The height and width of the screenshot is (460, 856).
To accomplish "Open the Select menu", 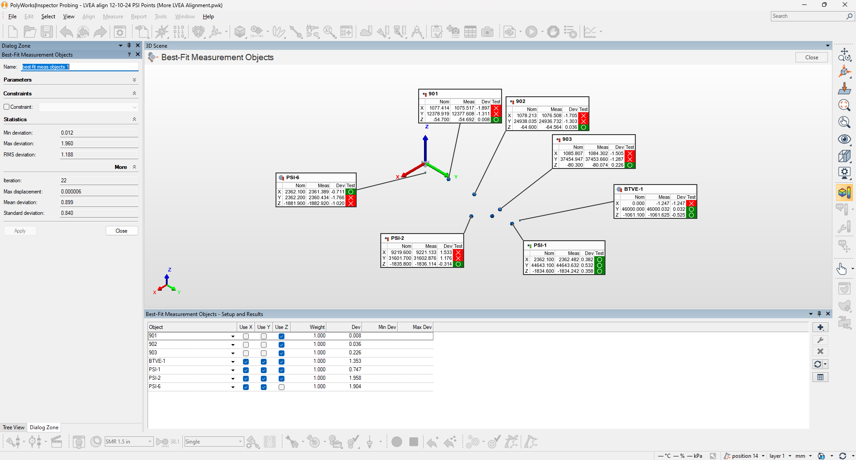I will [x=48, y=16].
